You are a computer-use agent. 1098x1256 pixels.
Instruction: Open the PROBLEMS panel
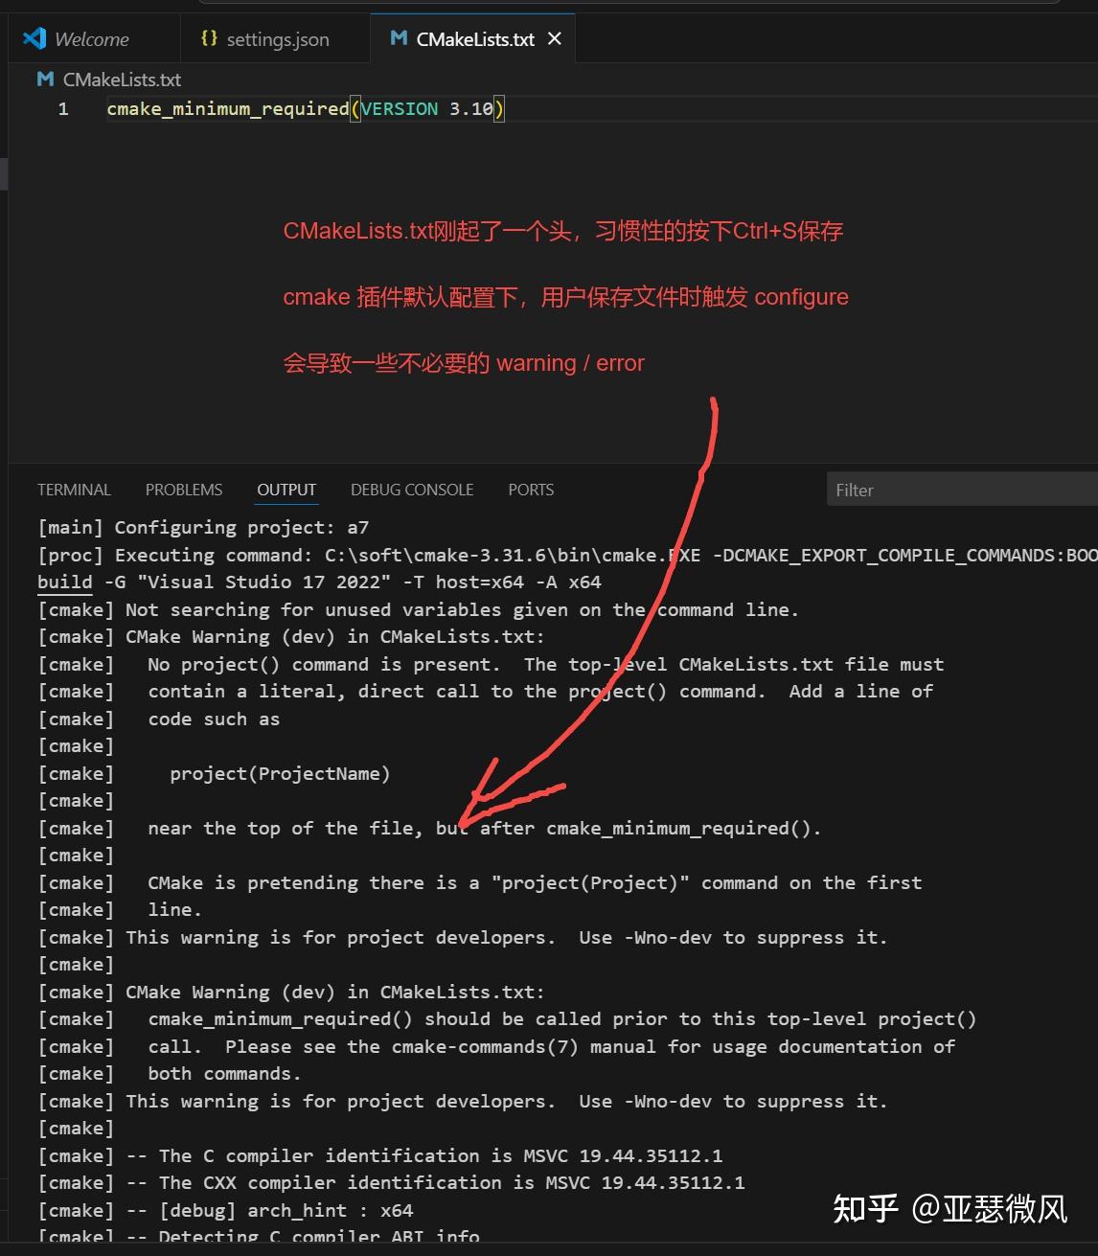coord(184,490)
